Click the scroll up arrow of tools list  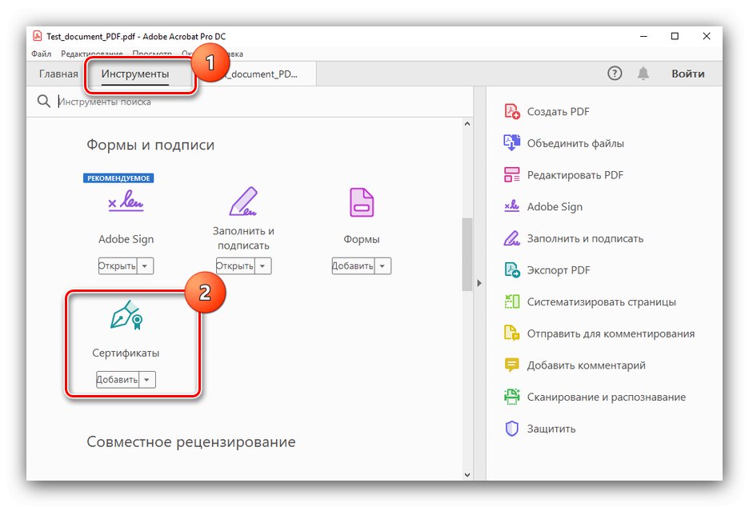[467, 124]
